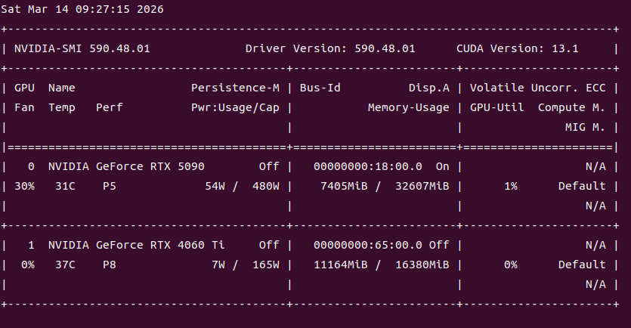Click the Pwr:Usage/Cap column header
631x328 pixels.
(235, 107)
